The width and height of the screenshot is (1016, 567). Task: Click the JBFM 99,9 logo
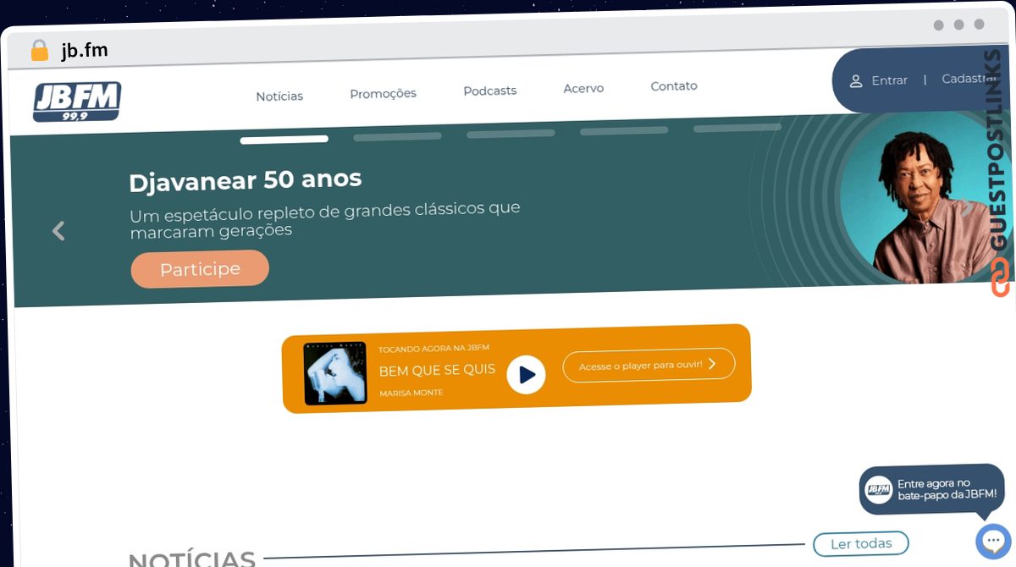[77, 102]
